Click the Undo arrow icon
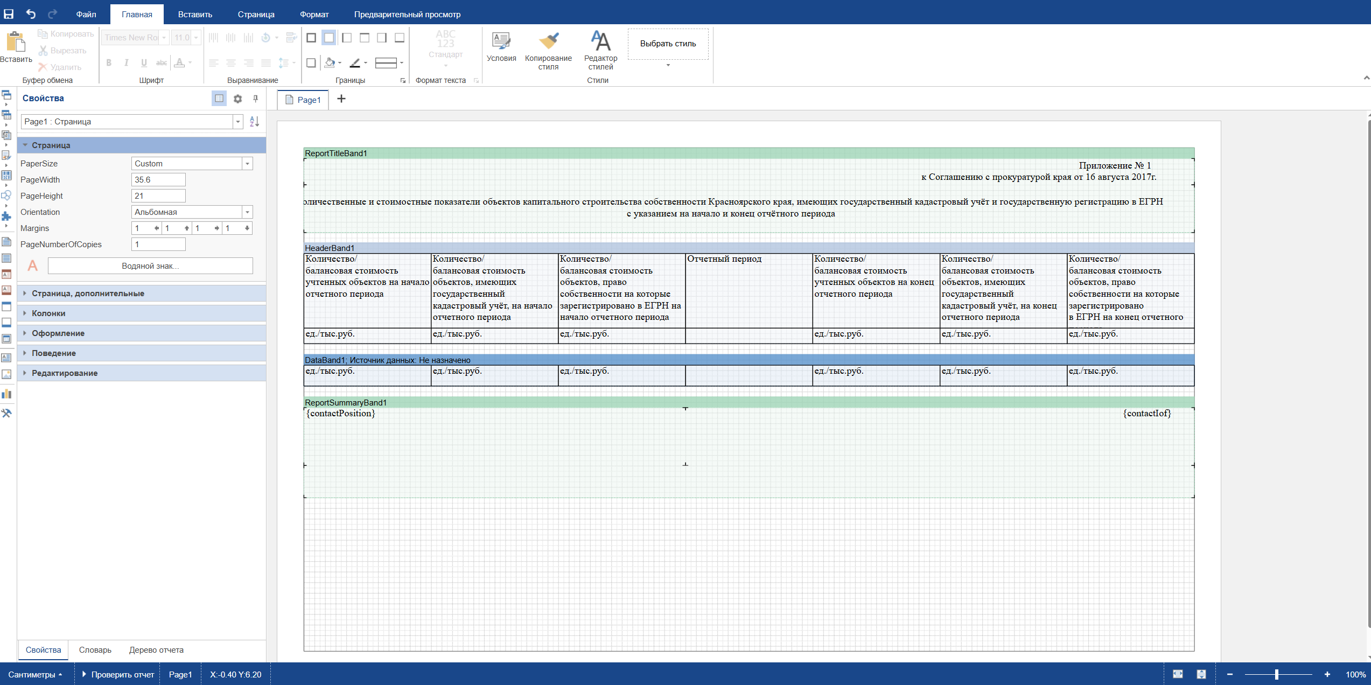 coord(31,14)
